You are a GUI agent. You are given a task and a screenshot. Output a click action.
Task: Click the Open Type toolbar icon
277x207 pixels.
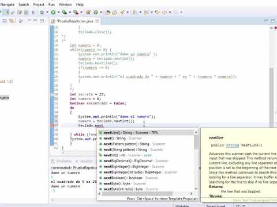point(108,12)
